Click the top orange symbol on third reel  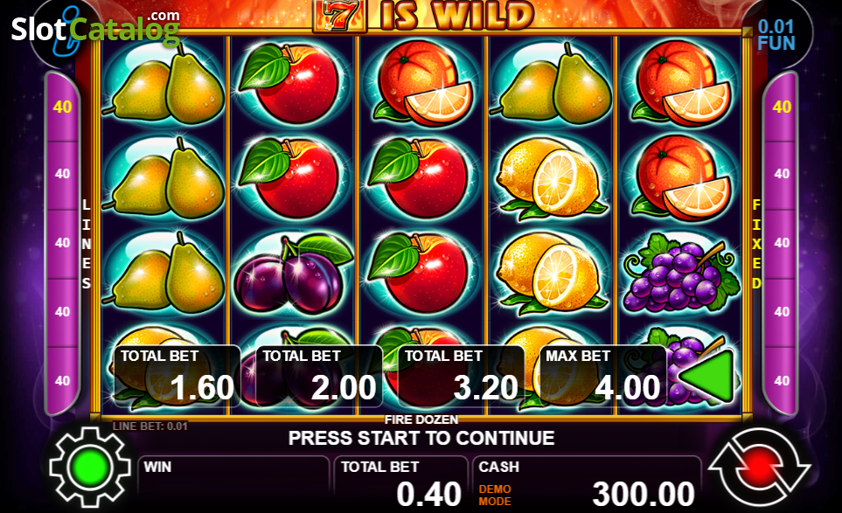point(422,83)
